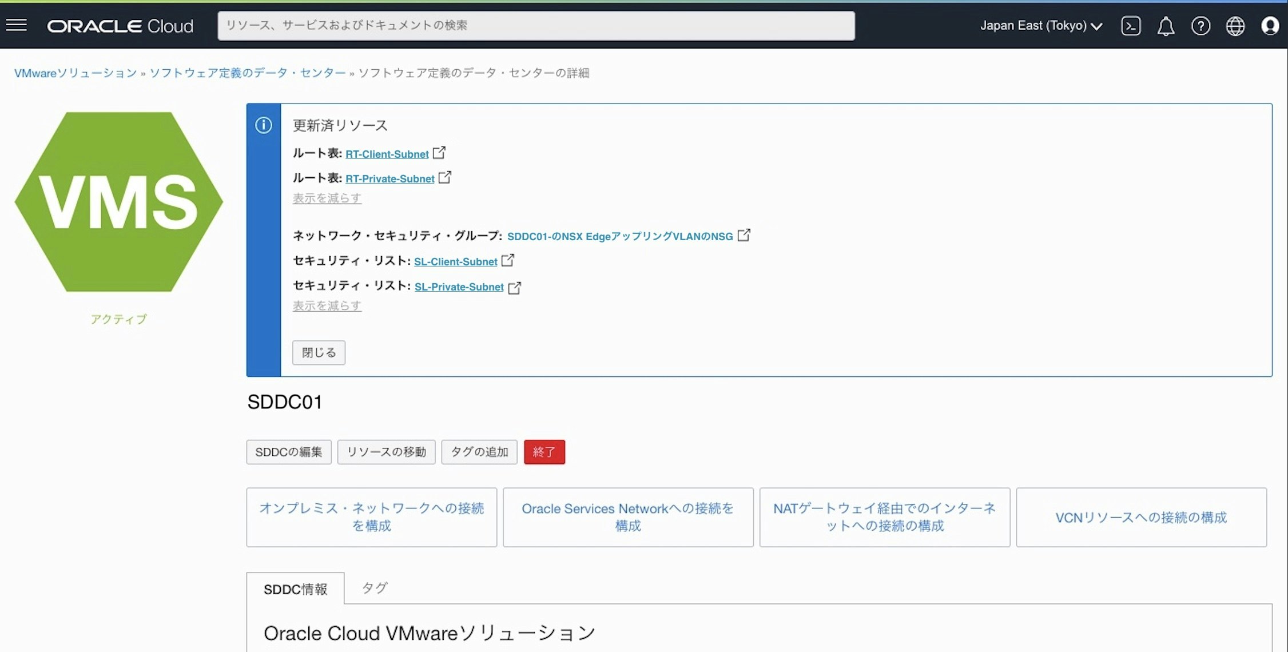This screenshot has height=652, width=1288.
Task: Collapse the security list section with 表示を減らす
Action: click(x=327, y=306)
